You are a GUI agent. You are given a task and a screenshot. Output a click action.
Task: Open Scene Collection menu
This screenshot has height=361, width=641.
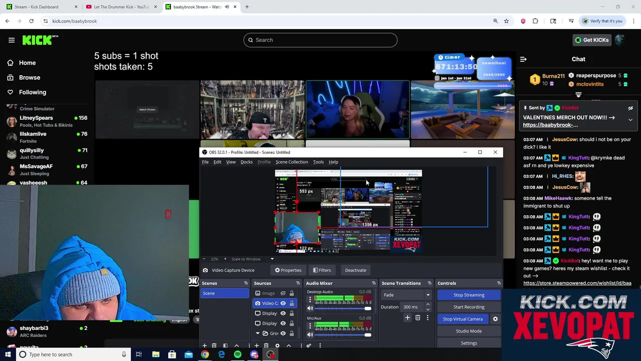(x=291, y=162)
